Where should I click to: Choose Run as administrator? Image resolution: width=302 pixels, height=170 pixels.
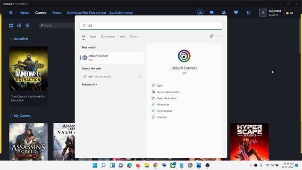pos(168,92)
